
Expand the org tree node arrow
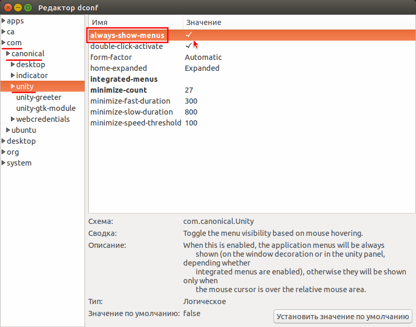[4, 152]
